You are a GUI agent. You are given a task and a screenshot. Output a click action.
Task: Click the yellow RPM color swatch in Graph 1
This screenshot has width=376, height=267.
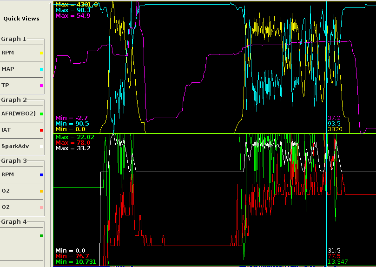pyautogui.click(x=41, y=53)
